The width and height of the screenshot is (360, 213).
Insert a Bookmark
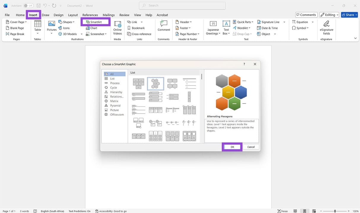137,28
